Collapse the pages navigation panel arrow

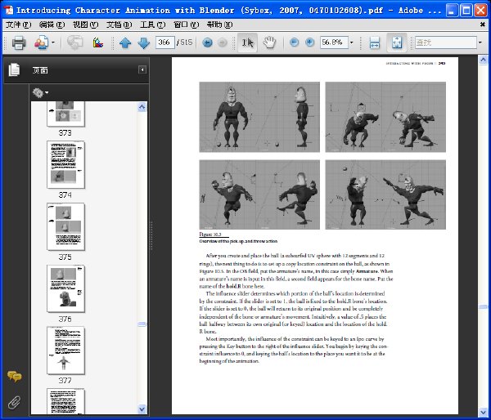pos(142,69)
